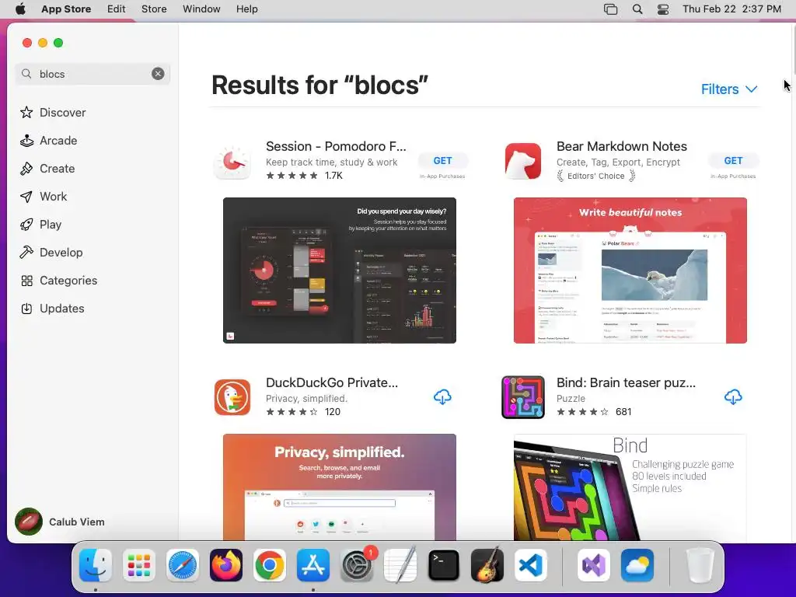This screenshot has width=796, height=597.
Task: Open the Session - Pomodoro title
Action: (x=336, y=146)
